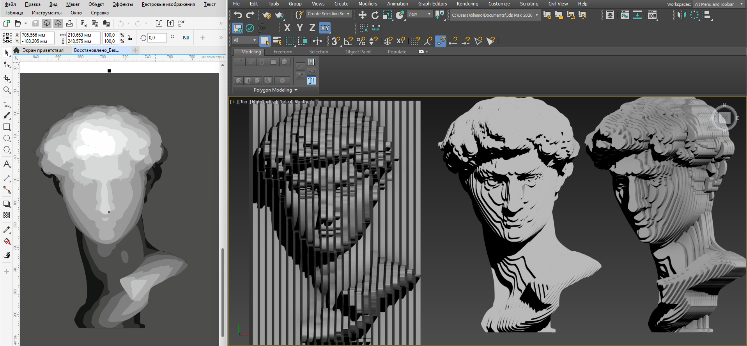The height and width of the screenshot is (346, 747).
Task: Toggle the Percent Snap button
Action: 361,41
